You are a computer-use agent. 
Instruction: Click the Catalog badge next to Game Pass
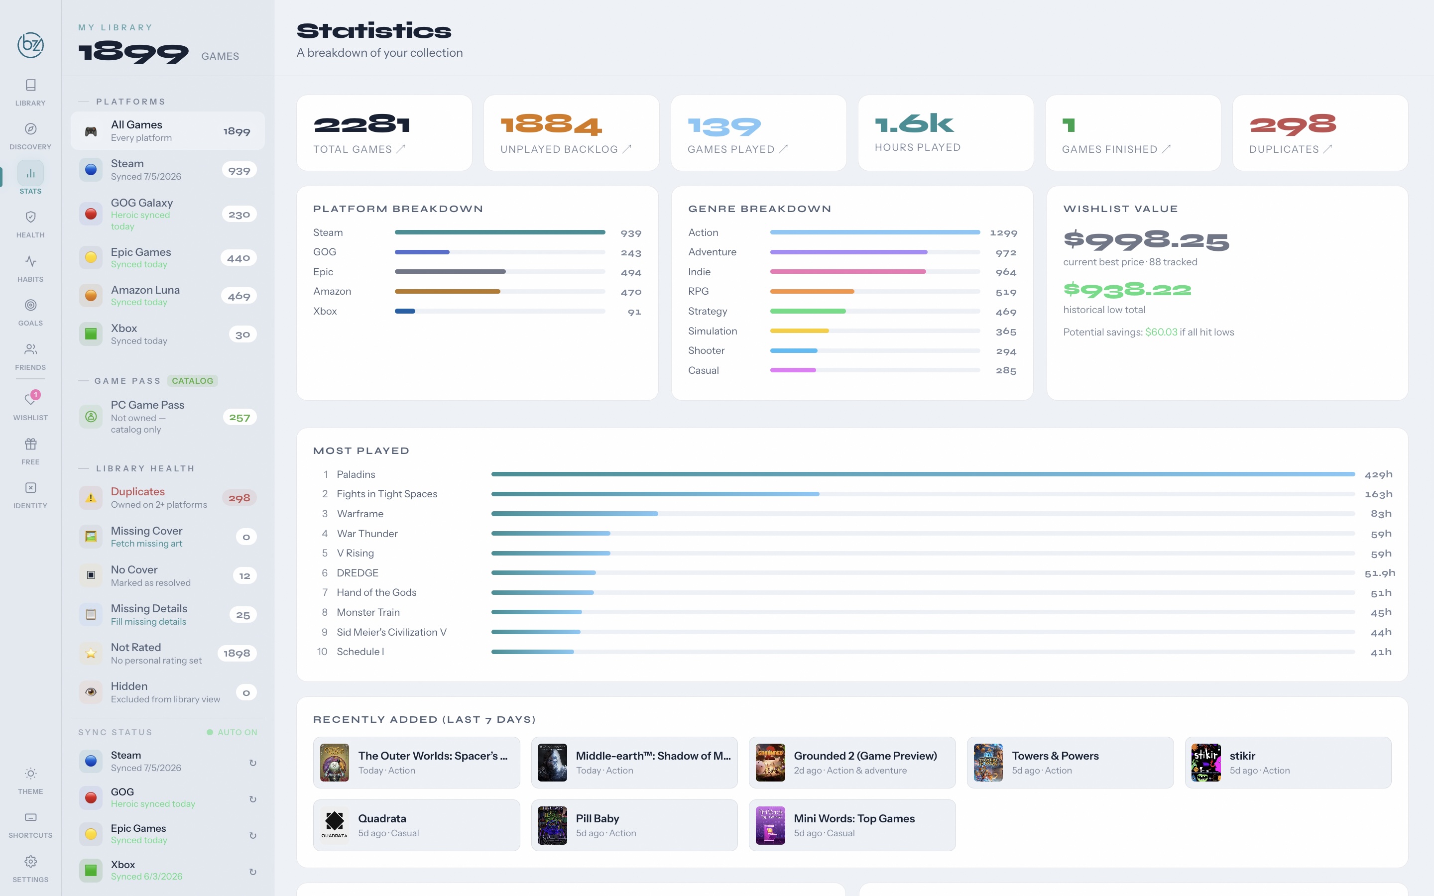coord(193,381)
